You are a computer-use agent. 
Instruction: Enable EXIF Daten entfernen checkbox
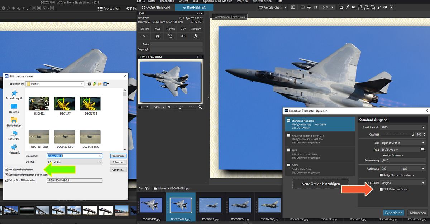click(x=381, y=189)
